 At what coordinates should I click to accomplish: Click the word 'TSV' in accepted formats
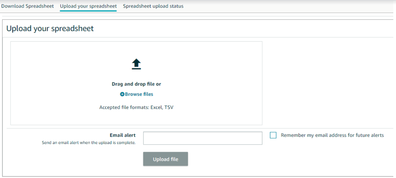click(169, 107)
